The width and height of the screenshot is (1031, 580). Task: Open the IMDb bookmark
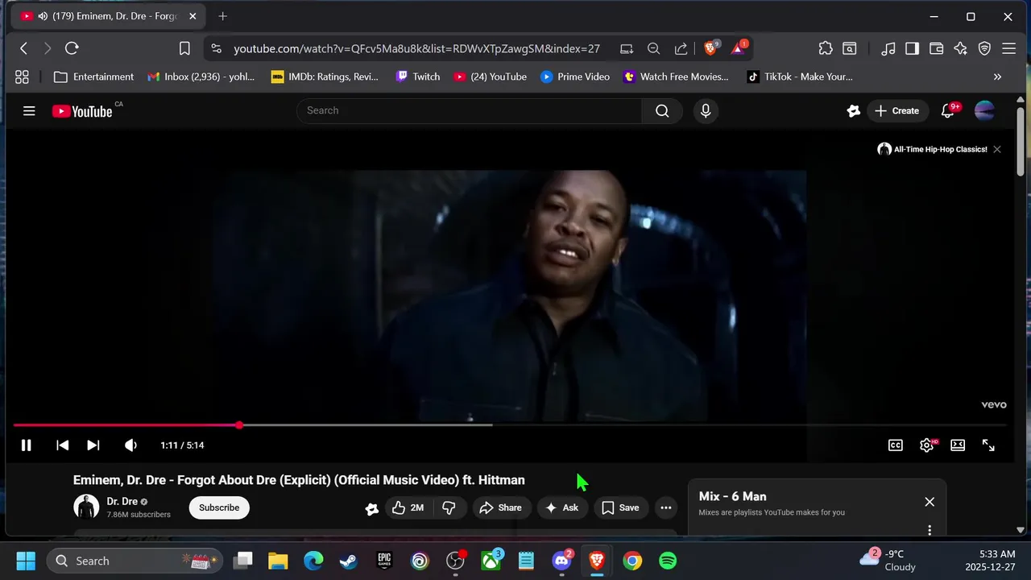[324, 77]
